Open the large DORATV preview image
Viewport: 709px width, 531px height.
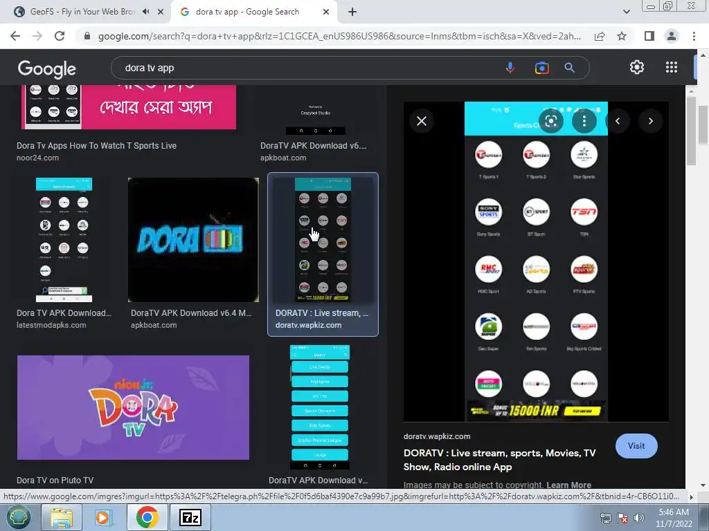tap(536, 261)
